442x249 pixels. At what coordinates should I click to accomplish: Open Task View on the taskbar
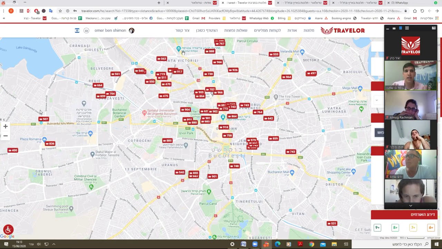[x=346, y=244]
